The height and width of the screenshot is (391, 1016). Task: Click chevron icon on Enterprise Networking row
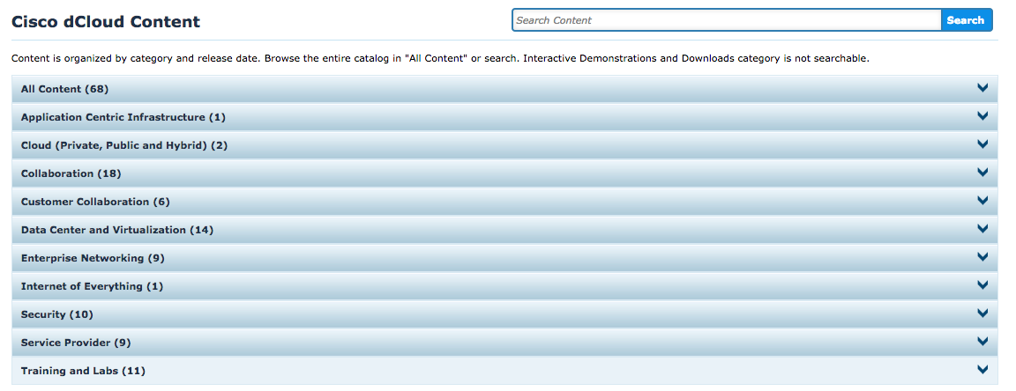[982, 257]
